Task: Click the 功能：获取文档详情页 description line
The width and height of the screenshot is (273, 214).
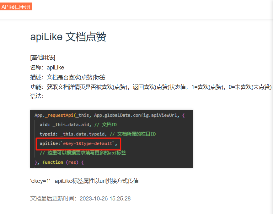Action: (x=151, y=87)
